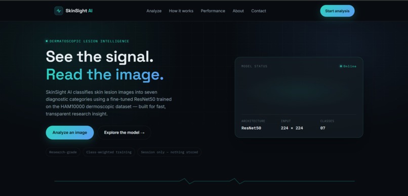
Task: Click the Online status indicator
Action: (x=348, y=66)
